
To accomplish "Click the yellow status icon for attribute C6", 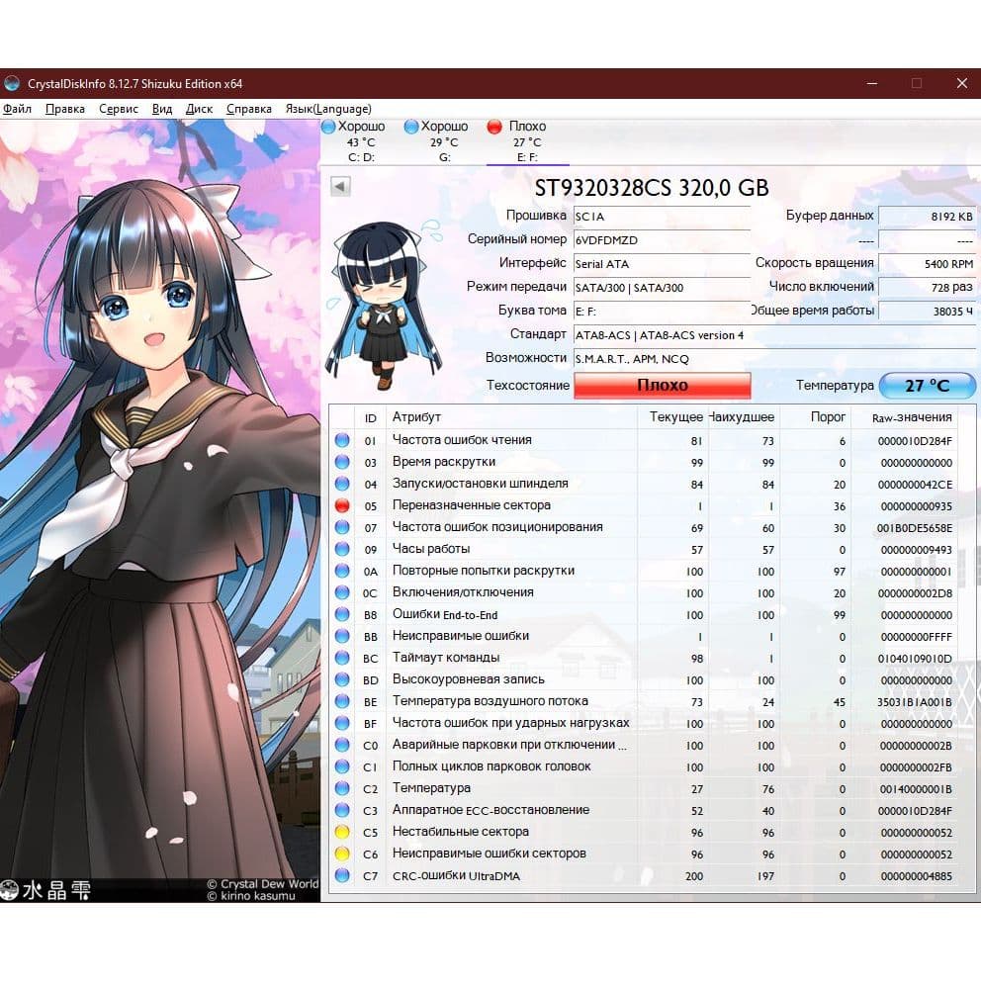I will (x=342, y=854).
